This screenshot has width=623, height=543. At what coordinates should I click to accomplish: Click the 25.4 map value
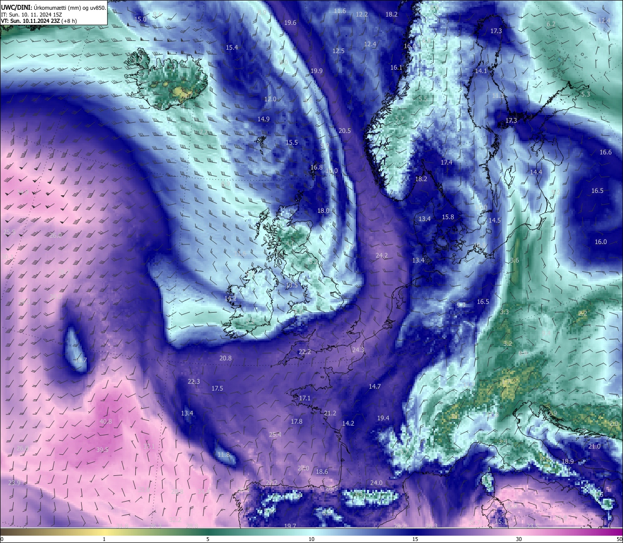(275, 434)
